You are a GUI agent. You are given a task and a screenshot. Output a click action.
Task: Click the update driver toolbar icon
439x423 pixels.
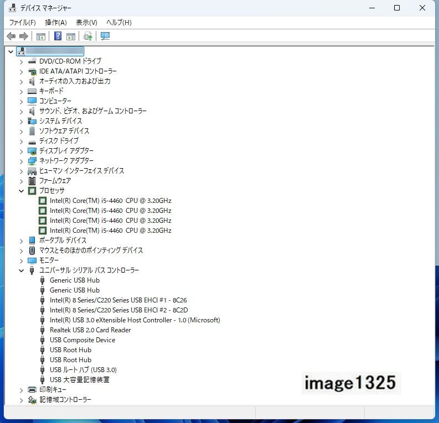(x=87, y=36)
